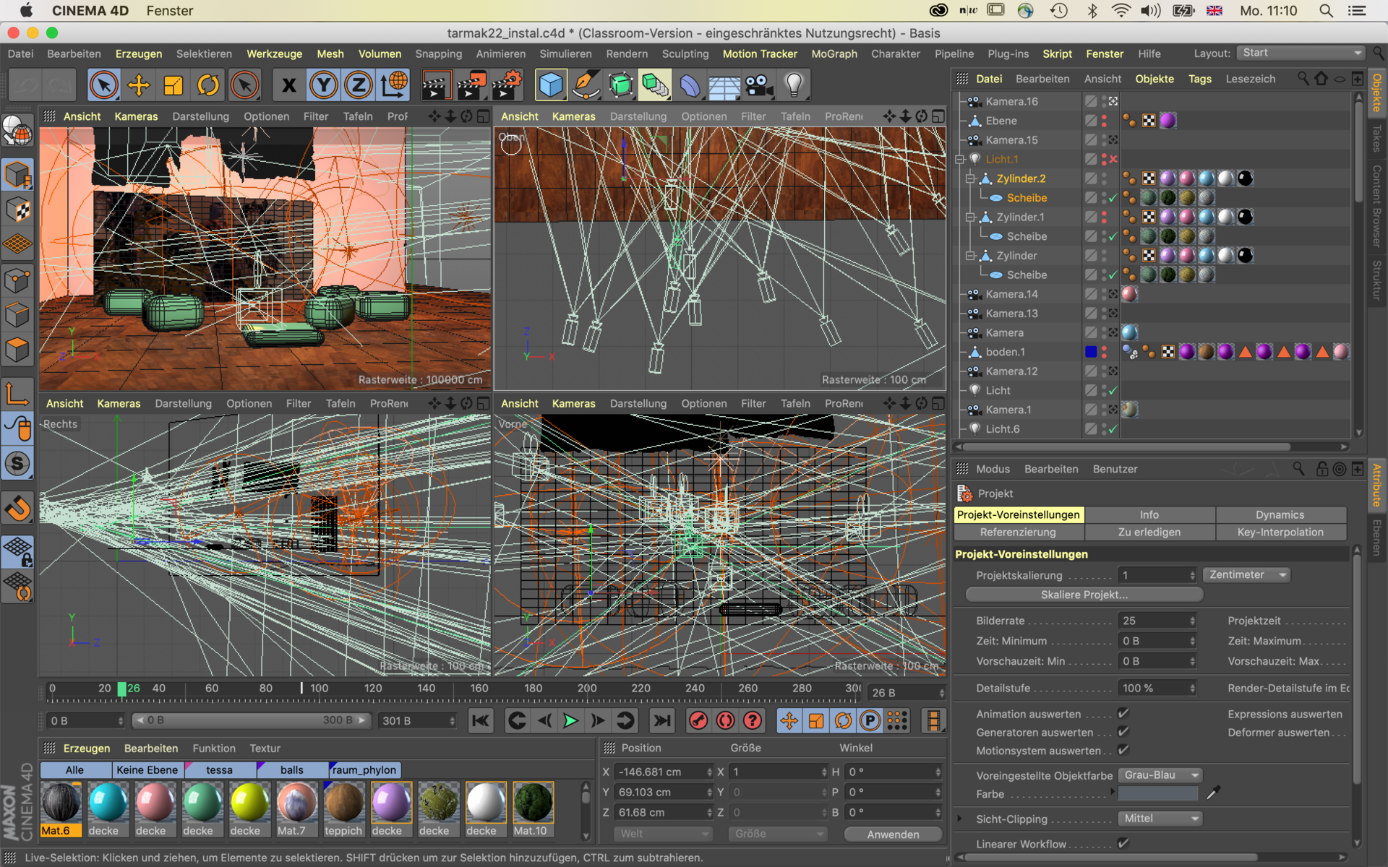The height and width of the screenshot is (867, 1388).
Task: Select the Scale tool in the toolbar
Action: pyautogui.click(x=173, y=85)
